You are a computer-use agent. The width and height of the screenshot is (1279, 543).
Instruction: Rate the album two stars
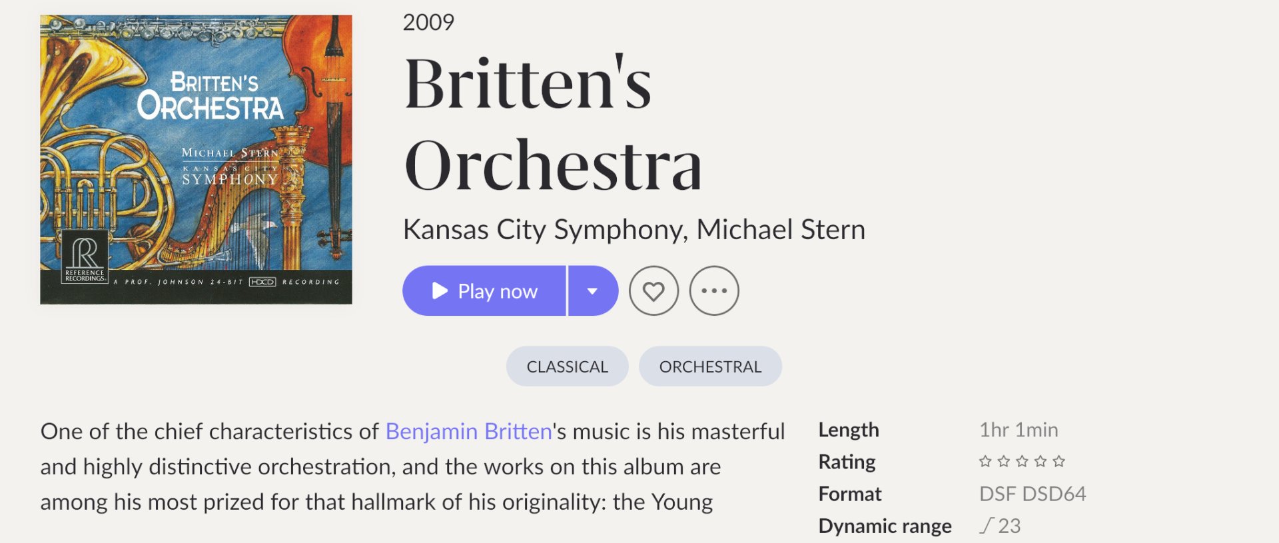1004,461
